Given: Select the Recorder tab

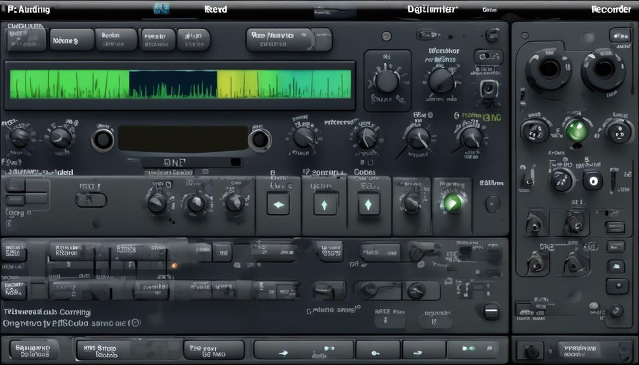Looking at the screenshot, I should click(611, 10).
